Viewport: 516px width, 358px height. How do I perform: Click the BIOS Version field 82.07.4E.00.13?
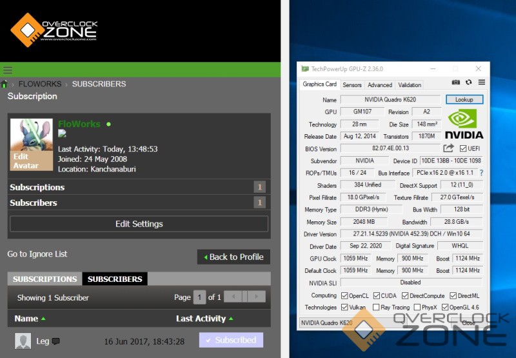[390, 148]
